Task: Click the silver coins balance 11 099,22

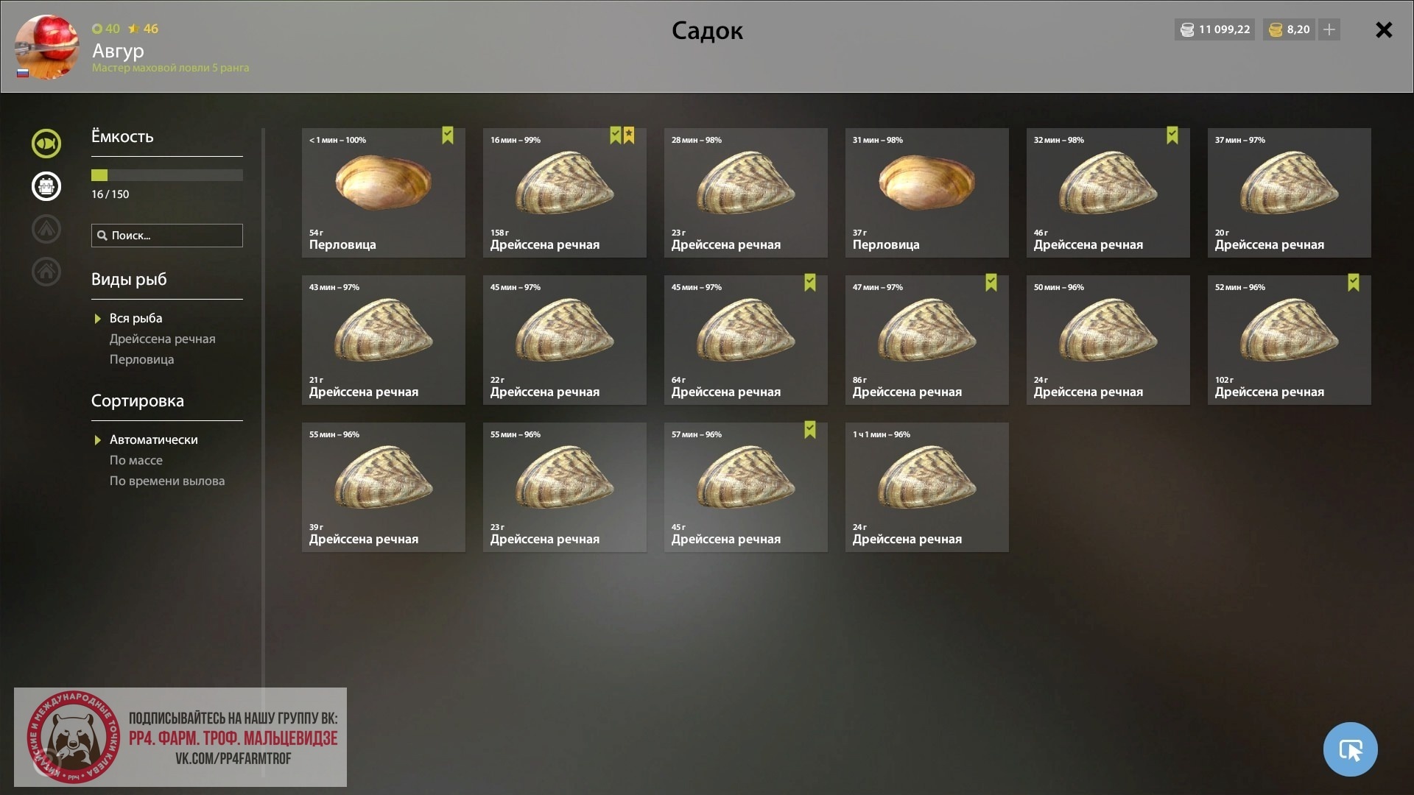Action: point(1215,29)
